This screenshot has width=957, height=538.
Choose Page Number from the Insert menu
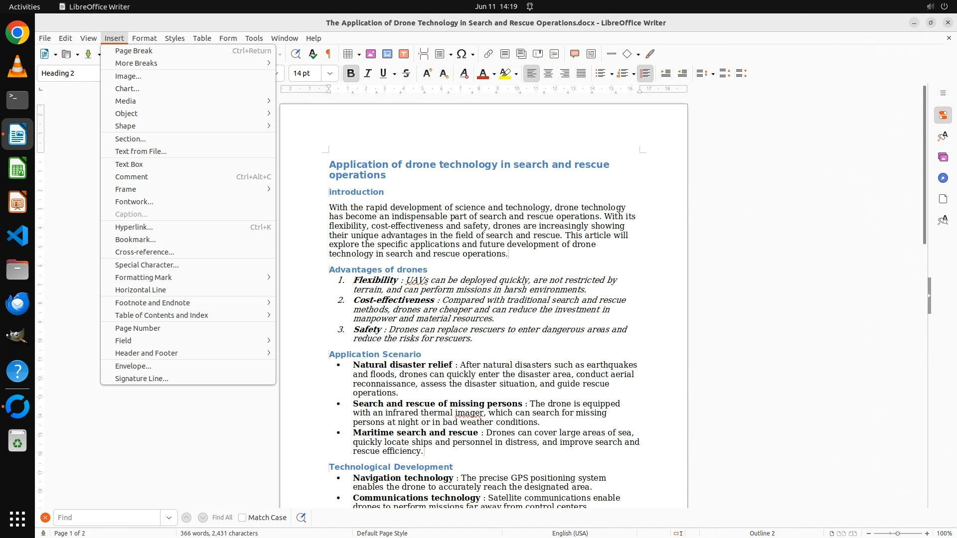(x=138, y=328)
